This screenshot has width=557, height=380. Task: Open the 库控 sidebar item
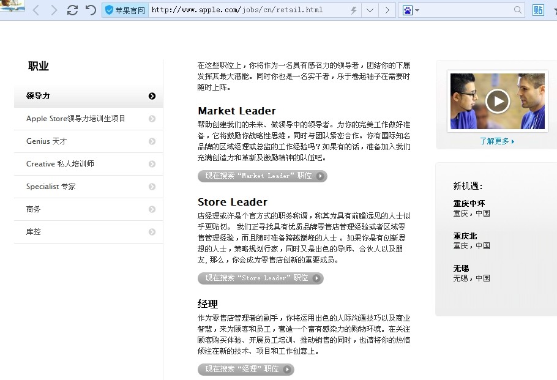[x=89, y=232]
